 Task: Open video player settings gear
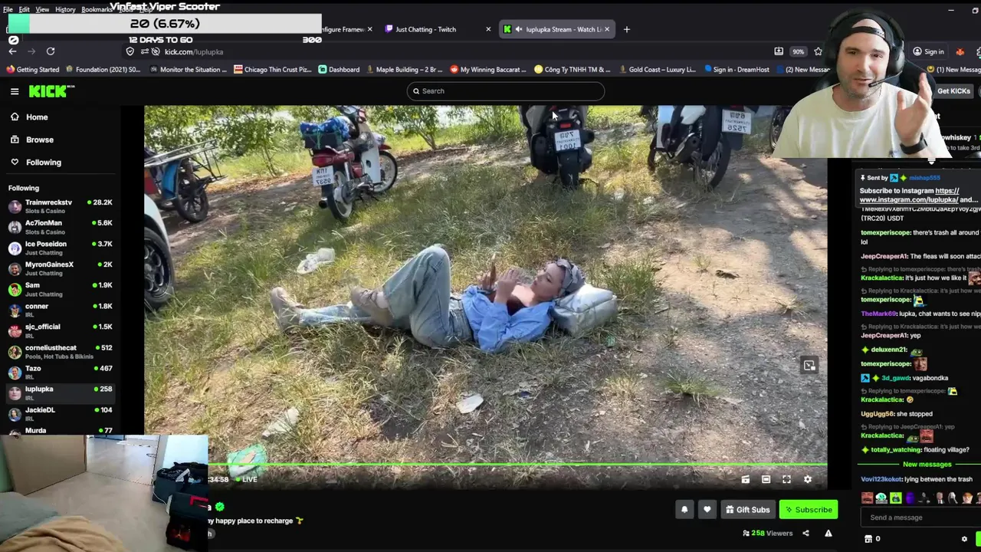[x=807, y=479]
